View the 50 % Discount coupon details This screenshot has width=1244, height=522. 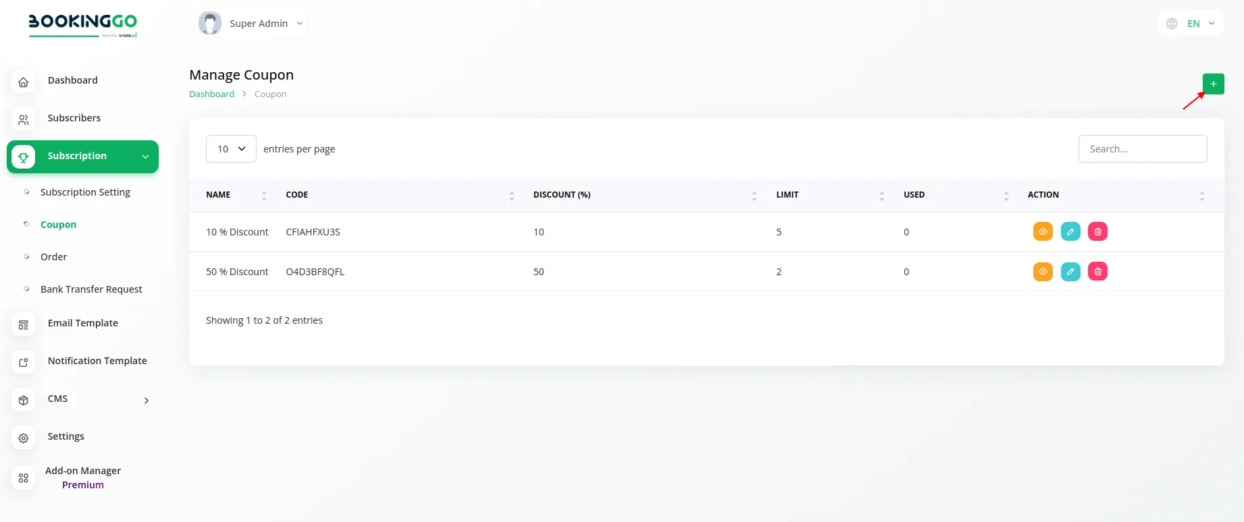[1043, 272]
